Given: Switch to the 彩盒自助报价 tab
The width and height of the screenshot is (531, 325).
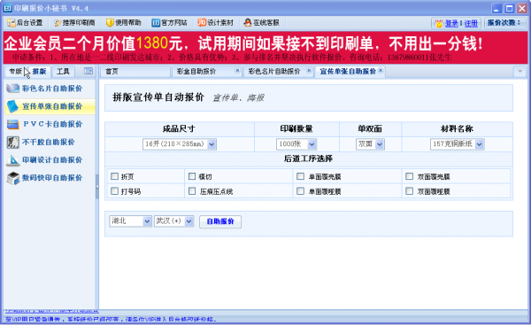Looking at the screenshot, I should [206, 72].
